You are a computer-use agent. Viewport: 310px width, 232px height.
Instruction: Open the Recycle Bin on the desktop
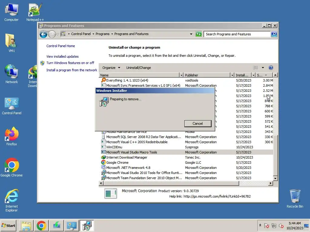point(295,199)
